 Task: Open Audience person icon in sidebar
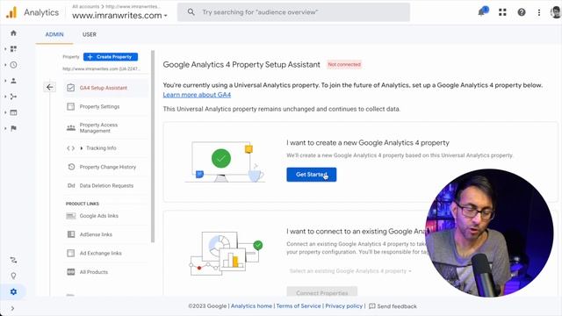click(x=13, y=81)
